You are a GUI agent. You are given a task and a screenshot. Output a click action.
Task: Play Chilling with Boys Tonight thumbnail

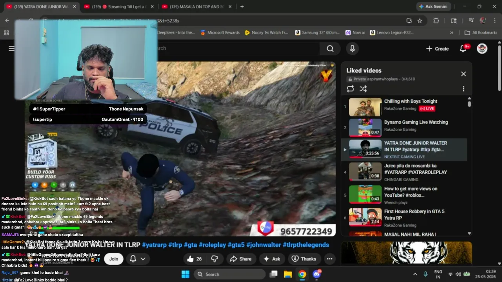pos(365,107)
